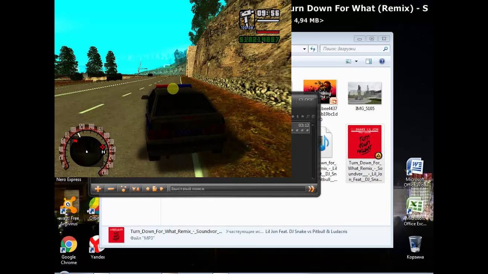Click Turn_Down_For_What_Remix name in details pane
Screen dimensions: 488x274
(x=176, y=231)
